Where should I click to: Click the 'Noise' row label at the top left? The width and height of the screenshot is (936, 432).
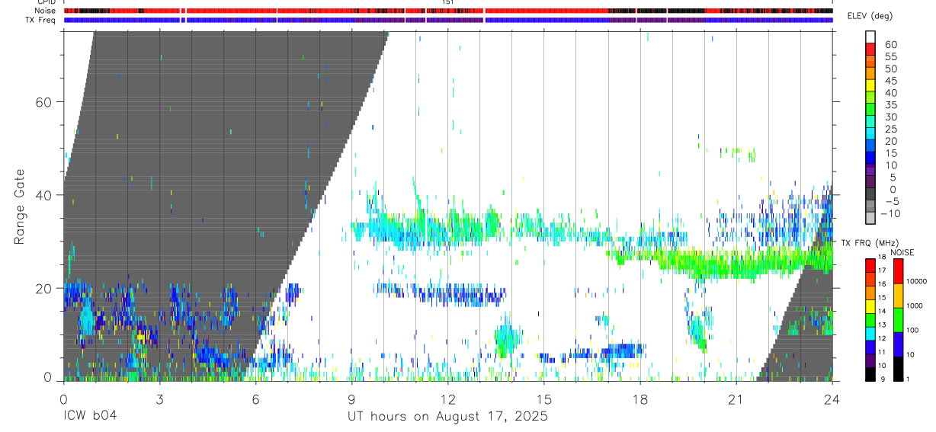[x=46, y=11]
